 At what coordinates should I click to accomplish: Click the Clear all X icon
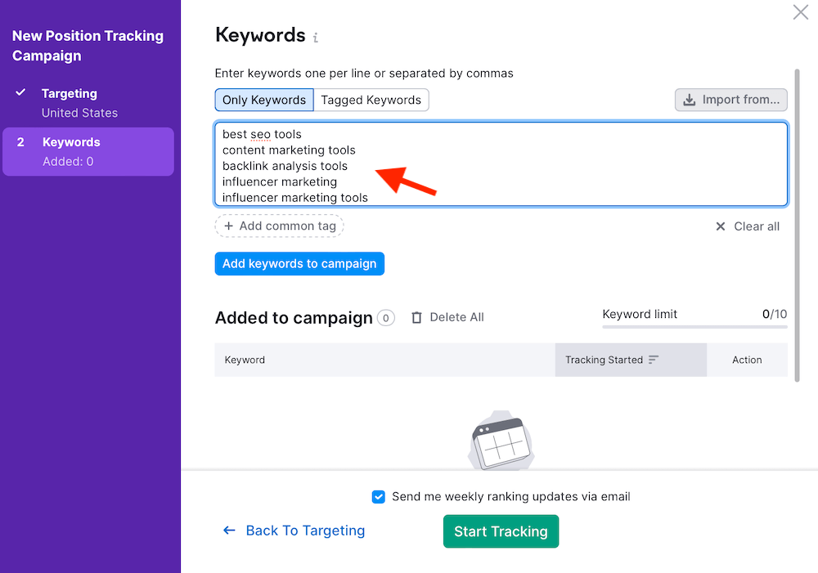click(721, 226)
